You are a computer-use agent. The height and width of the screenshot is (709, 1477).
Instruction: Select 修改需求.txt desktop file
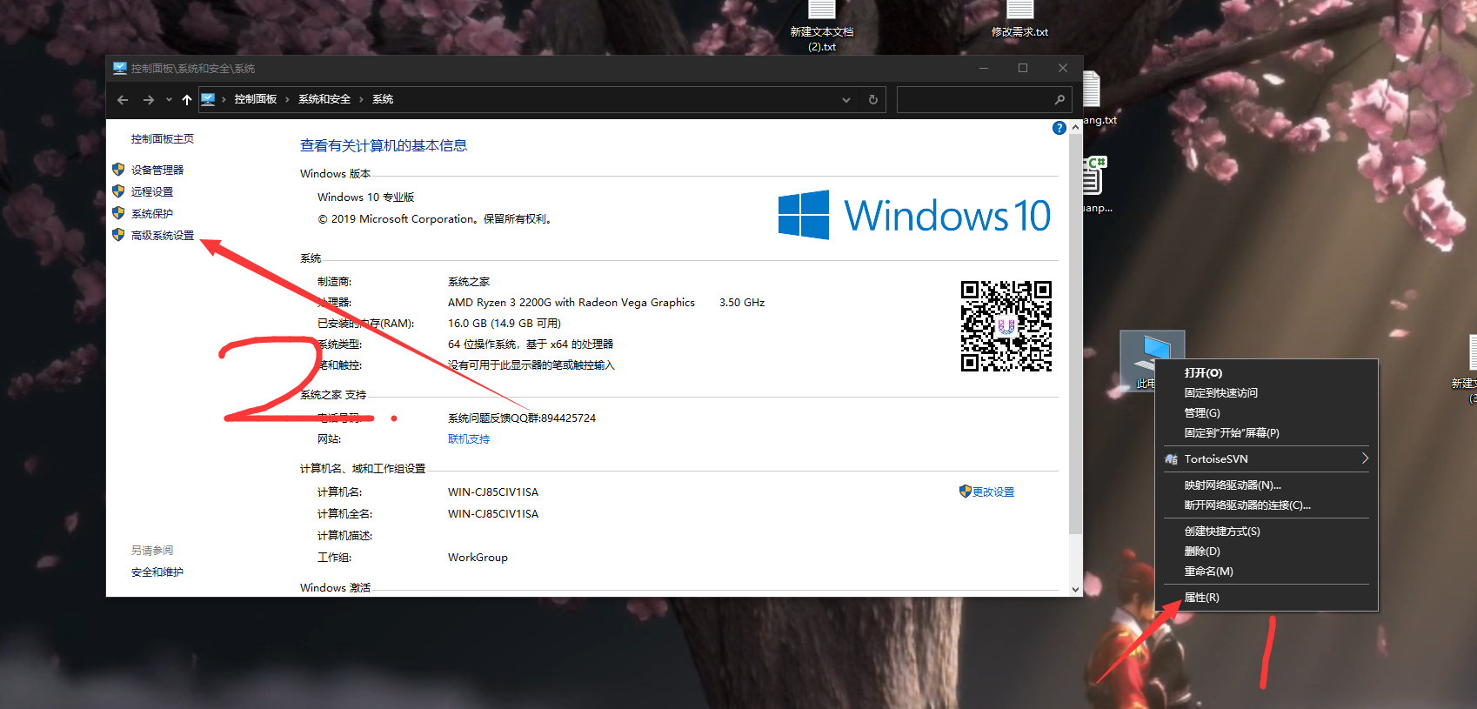(x=1019, y=19)
